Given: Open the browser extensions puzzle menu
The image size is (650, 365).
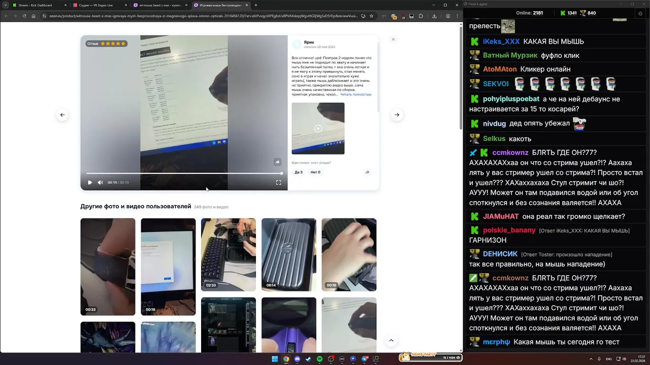Looking at the screenshot, I should (420, 16).
